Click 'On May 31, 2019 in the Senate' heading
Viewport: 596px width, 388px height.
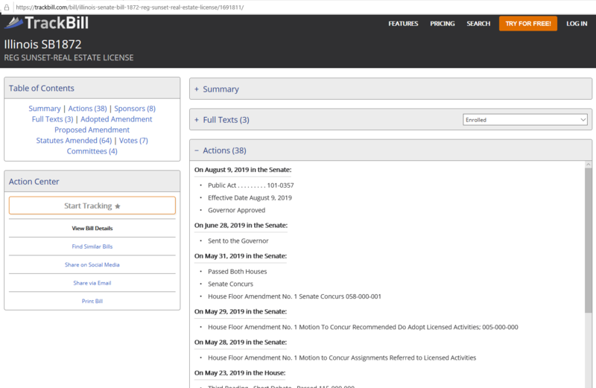(240, 256)
